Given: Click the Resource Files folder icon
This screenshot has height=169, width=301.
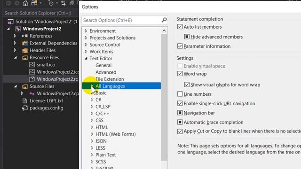Looking at the screenshot, I should [x=25, y=58].
